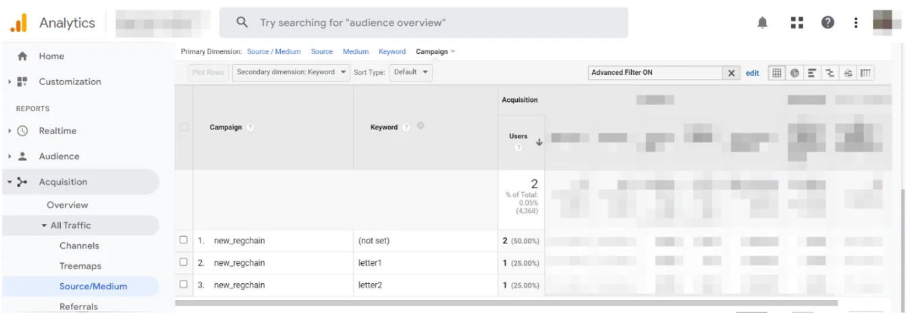The height and width of the screenshot is (321, 910).
Task: Click the 2 (50.00%) users value
Action: click(x=521, y=241)
